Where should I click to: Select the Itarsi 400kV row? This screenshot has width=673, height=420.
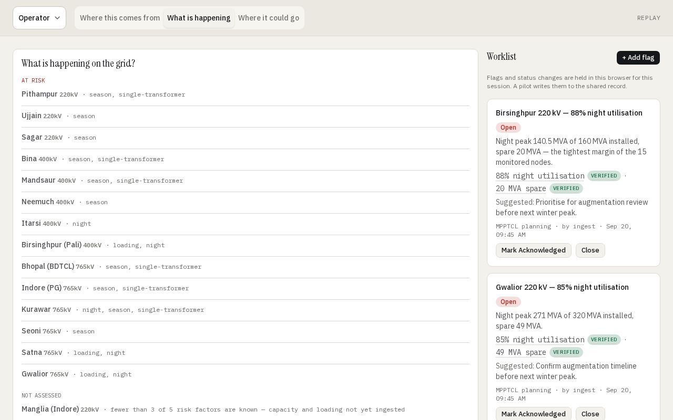click(246, 224)
